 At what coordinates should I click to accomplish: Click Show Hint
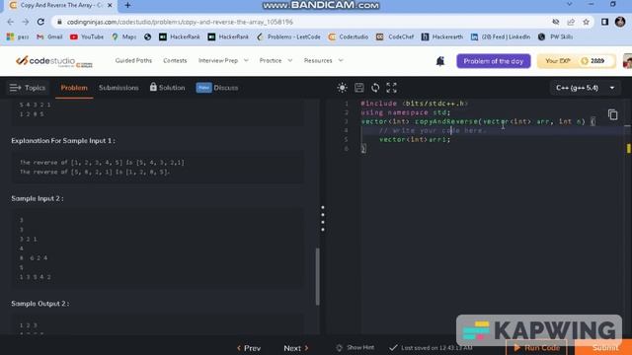coord(355,347)
